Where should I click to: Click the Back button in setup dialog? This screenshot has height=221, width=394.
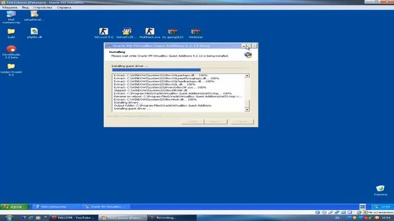193,122
